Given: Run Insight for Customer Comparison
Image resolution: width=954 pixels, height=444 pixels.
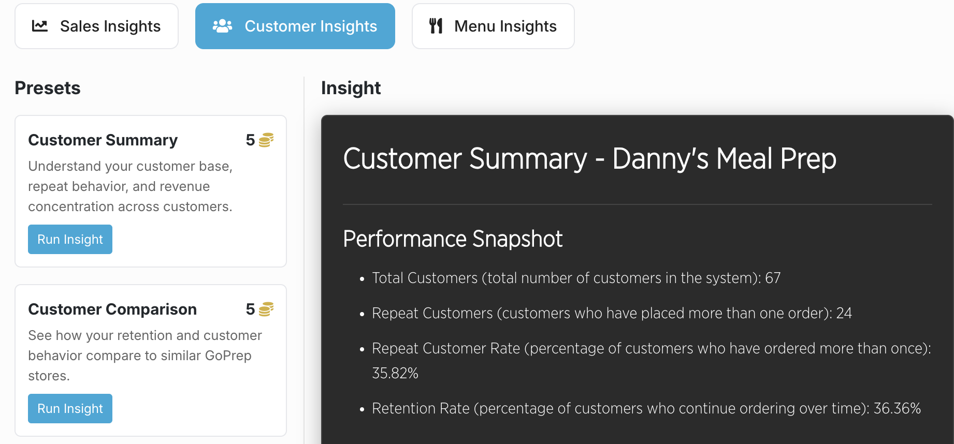Looking at the screenshot, I should pyautogui.click(x=70, y=408).
